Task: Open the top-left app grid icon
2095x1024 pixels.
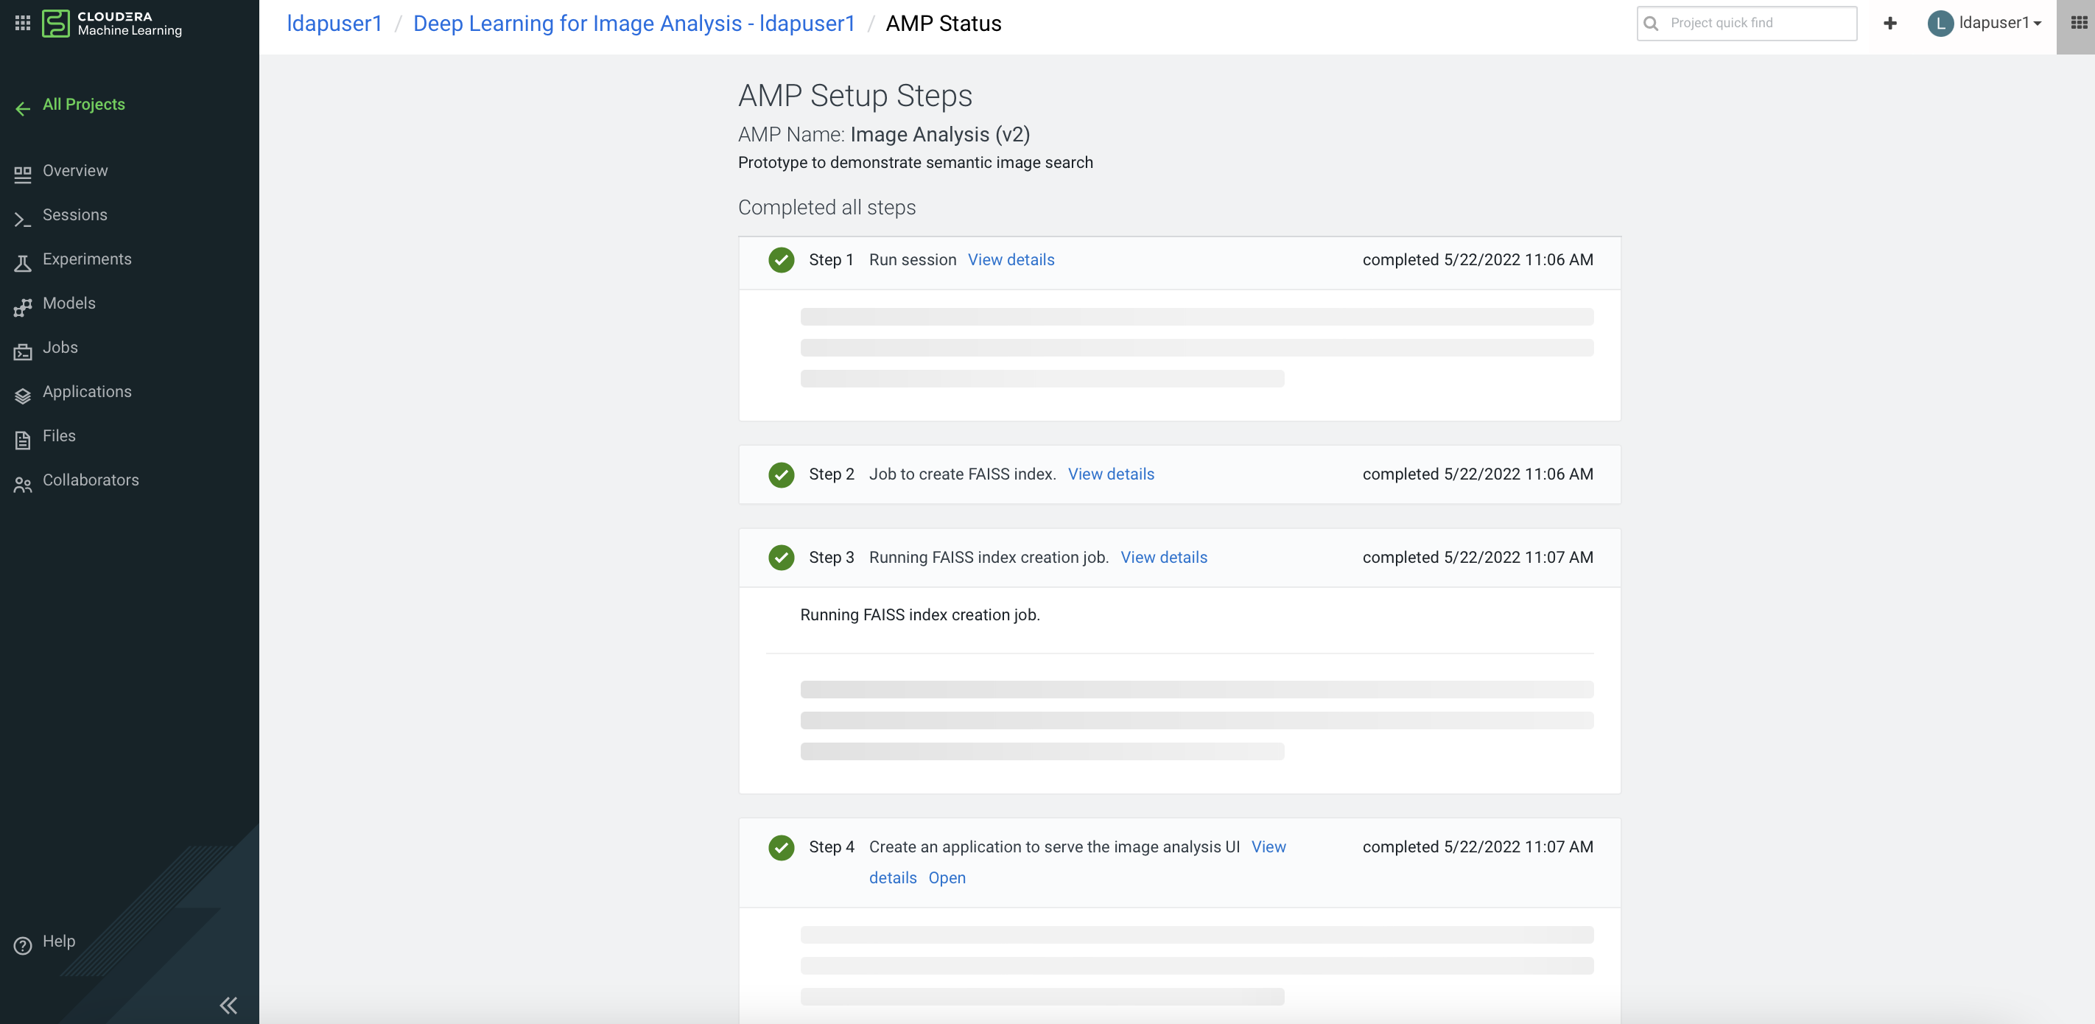Action: click(x=23, y=23)
